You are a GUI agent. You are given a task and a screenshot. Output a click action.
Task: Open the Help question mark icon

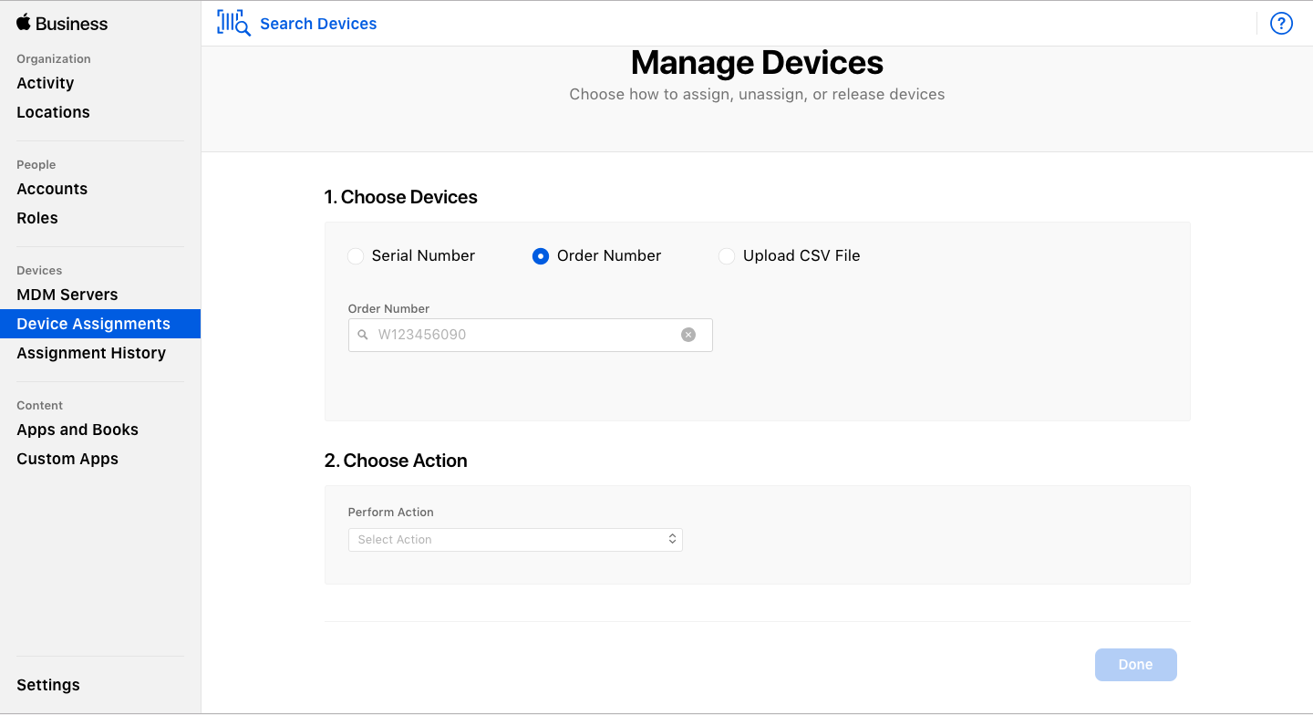point(1281,23)
